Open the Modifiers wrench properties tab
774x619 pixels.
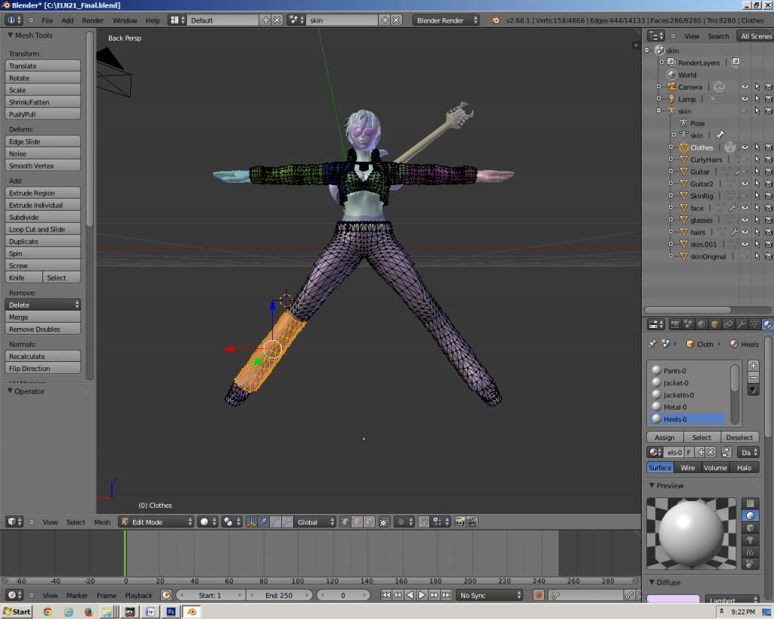point(741,324)
